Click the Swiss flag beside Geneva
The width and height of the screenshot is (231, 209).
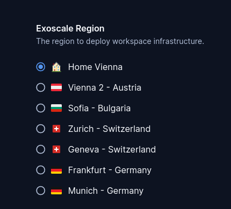click(56, 149)
